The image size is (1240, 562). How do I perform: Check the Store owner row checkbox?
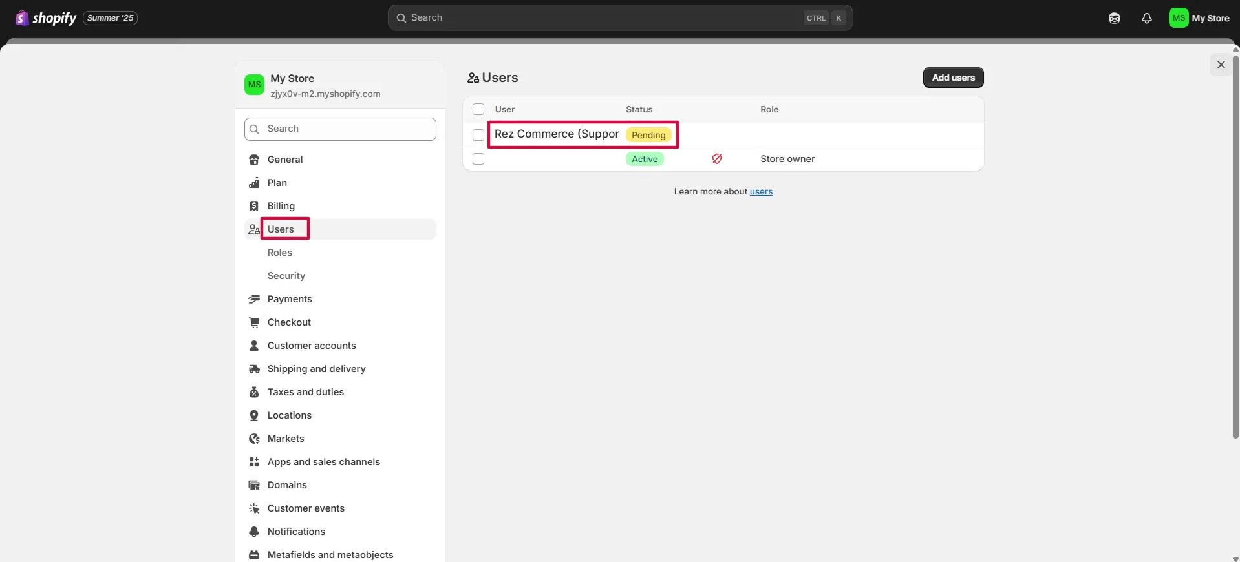(x=478, y=159)
